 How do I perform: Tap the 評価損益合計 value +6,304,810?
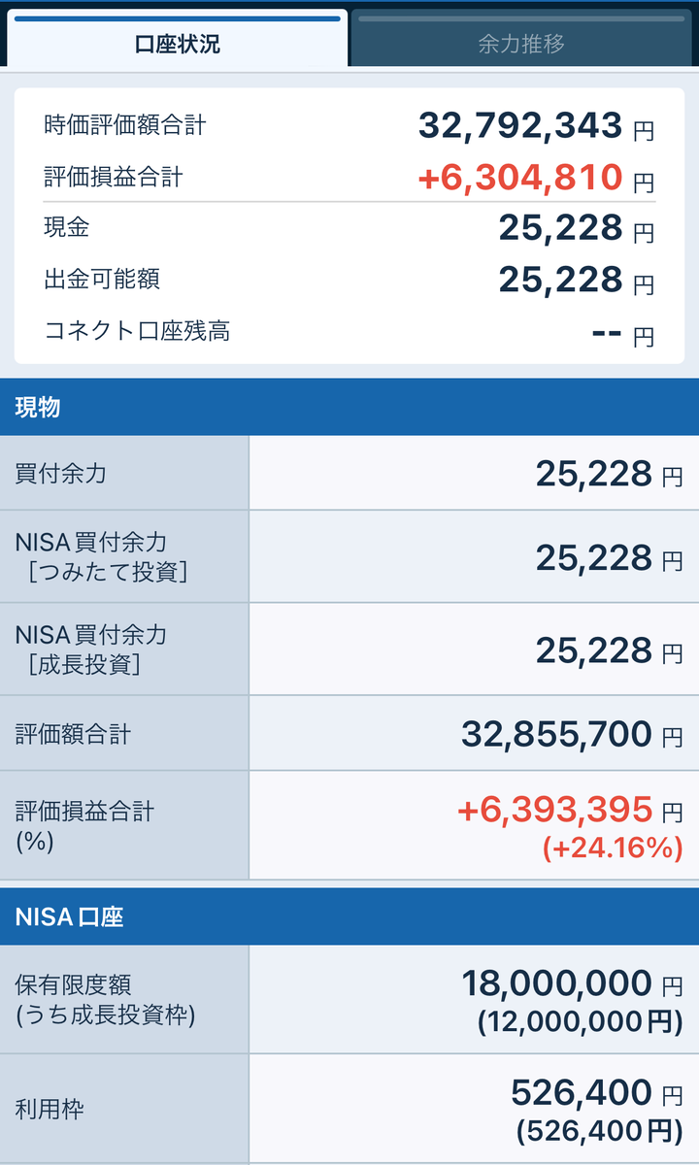(x=520, y=177)
